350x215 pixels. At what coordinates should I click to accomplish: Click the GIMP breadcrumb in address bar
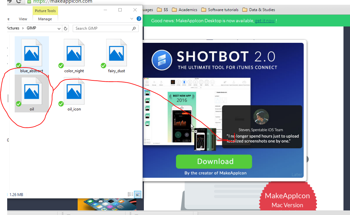click(31, 28)
